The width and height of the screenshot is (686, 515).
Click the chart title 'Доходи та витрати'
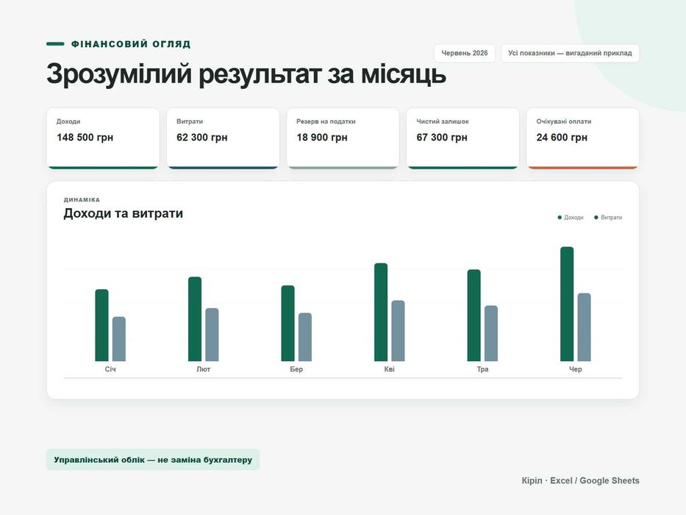click(124, 213)
